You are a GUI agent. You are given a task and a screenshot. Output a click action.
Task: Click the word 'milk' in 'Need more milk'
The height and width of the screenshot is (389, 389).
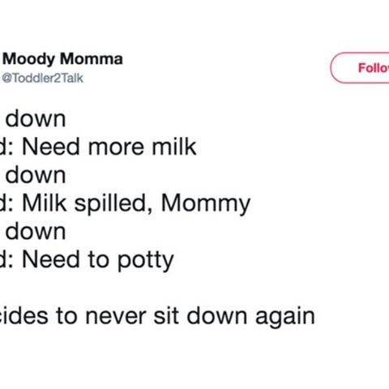(174, 147)
